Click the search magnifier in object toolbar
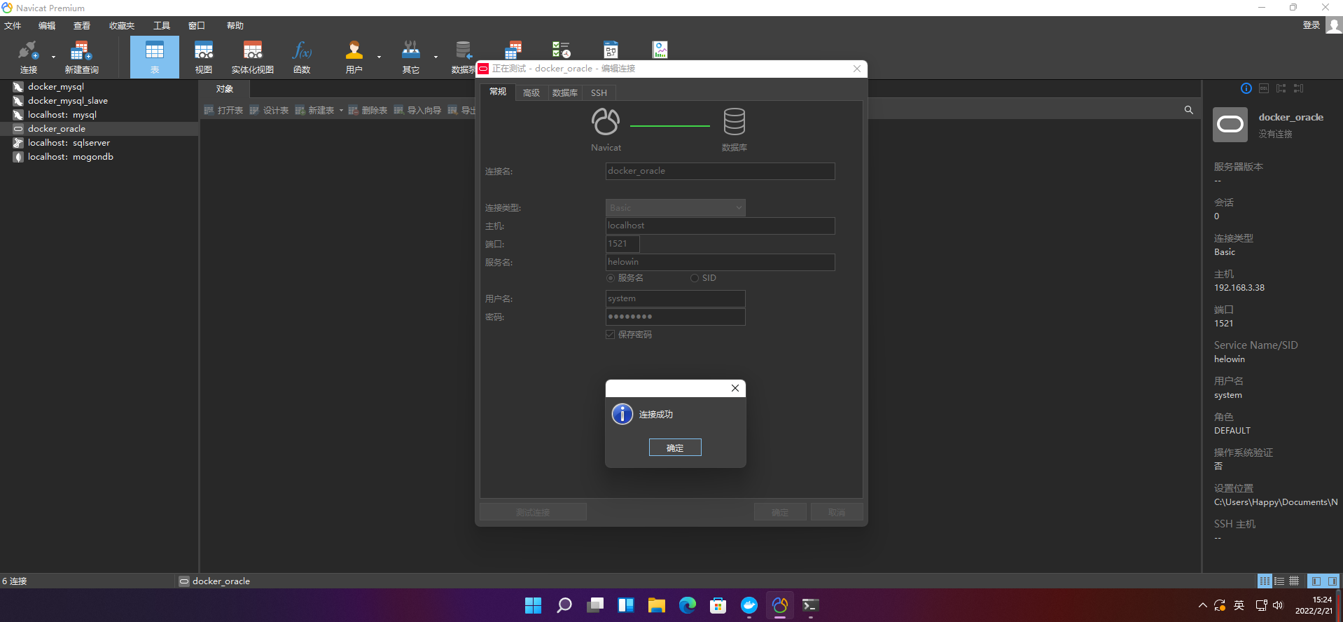 (1188, 110)
